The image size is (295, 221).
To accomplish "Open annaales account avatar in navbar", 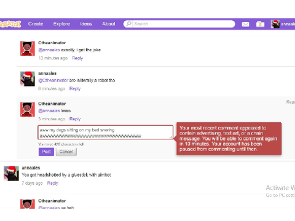I will click(x=275, y=24).
